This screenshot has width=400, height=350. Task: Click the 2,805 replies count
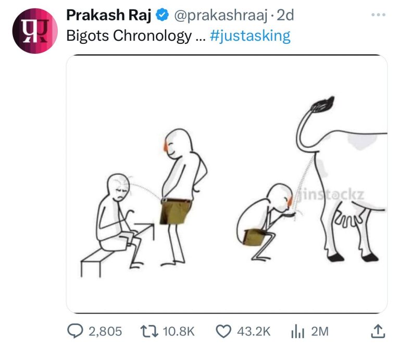pyautogui.click(x=106, y=331)
